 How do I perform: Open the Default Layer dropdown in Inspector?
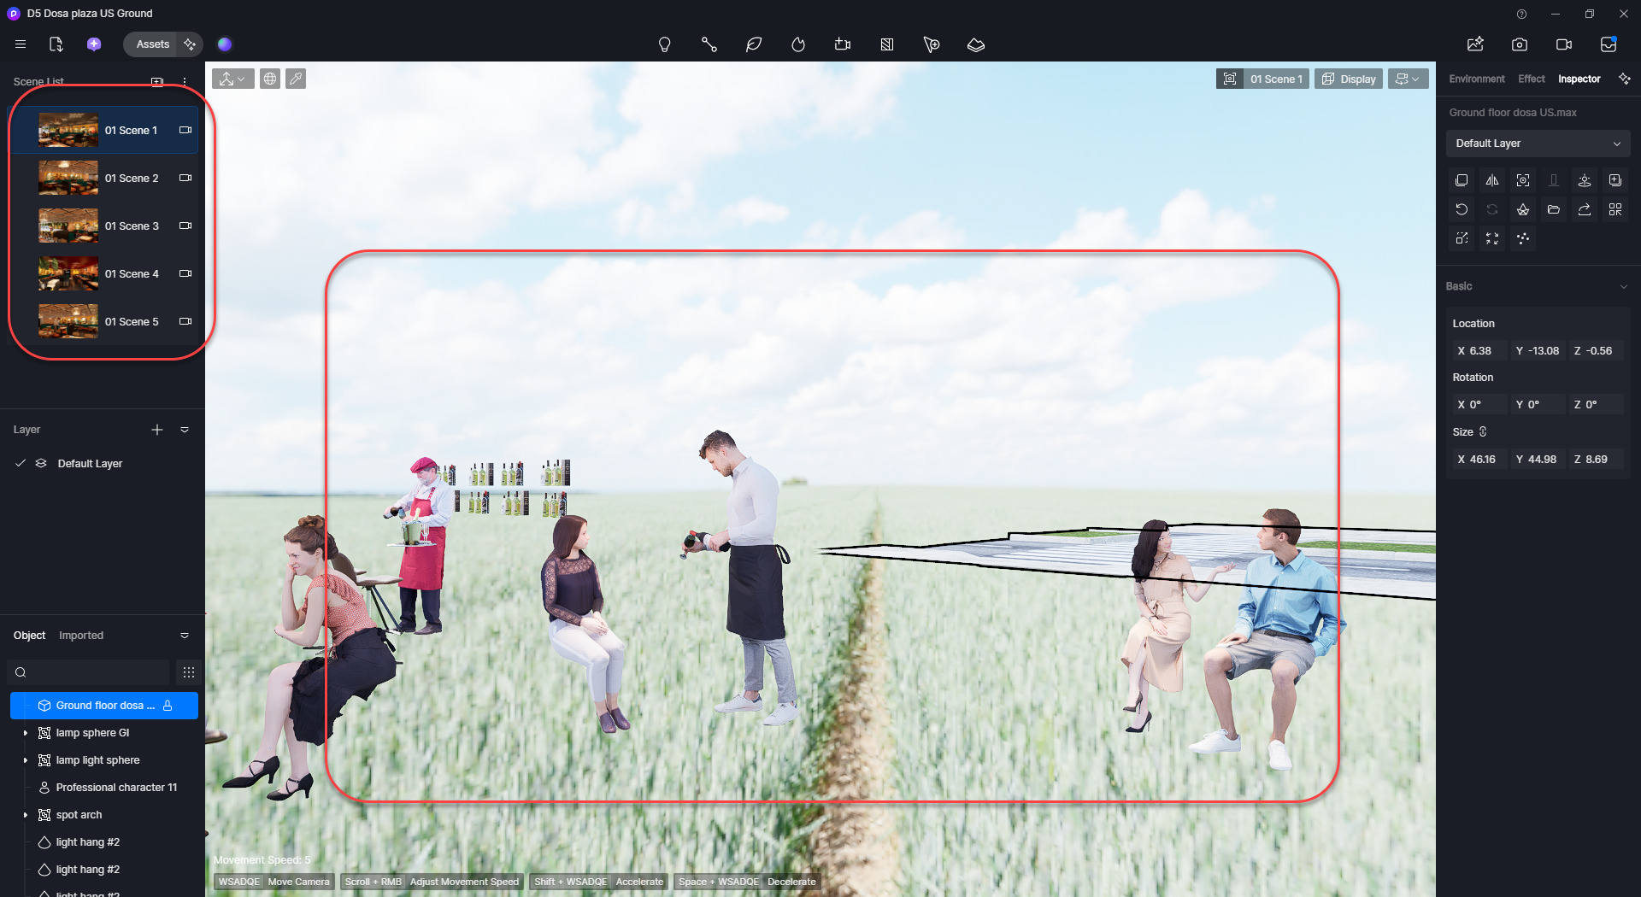(x=1538, y=144)
